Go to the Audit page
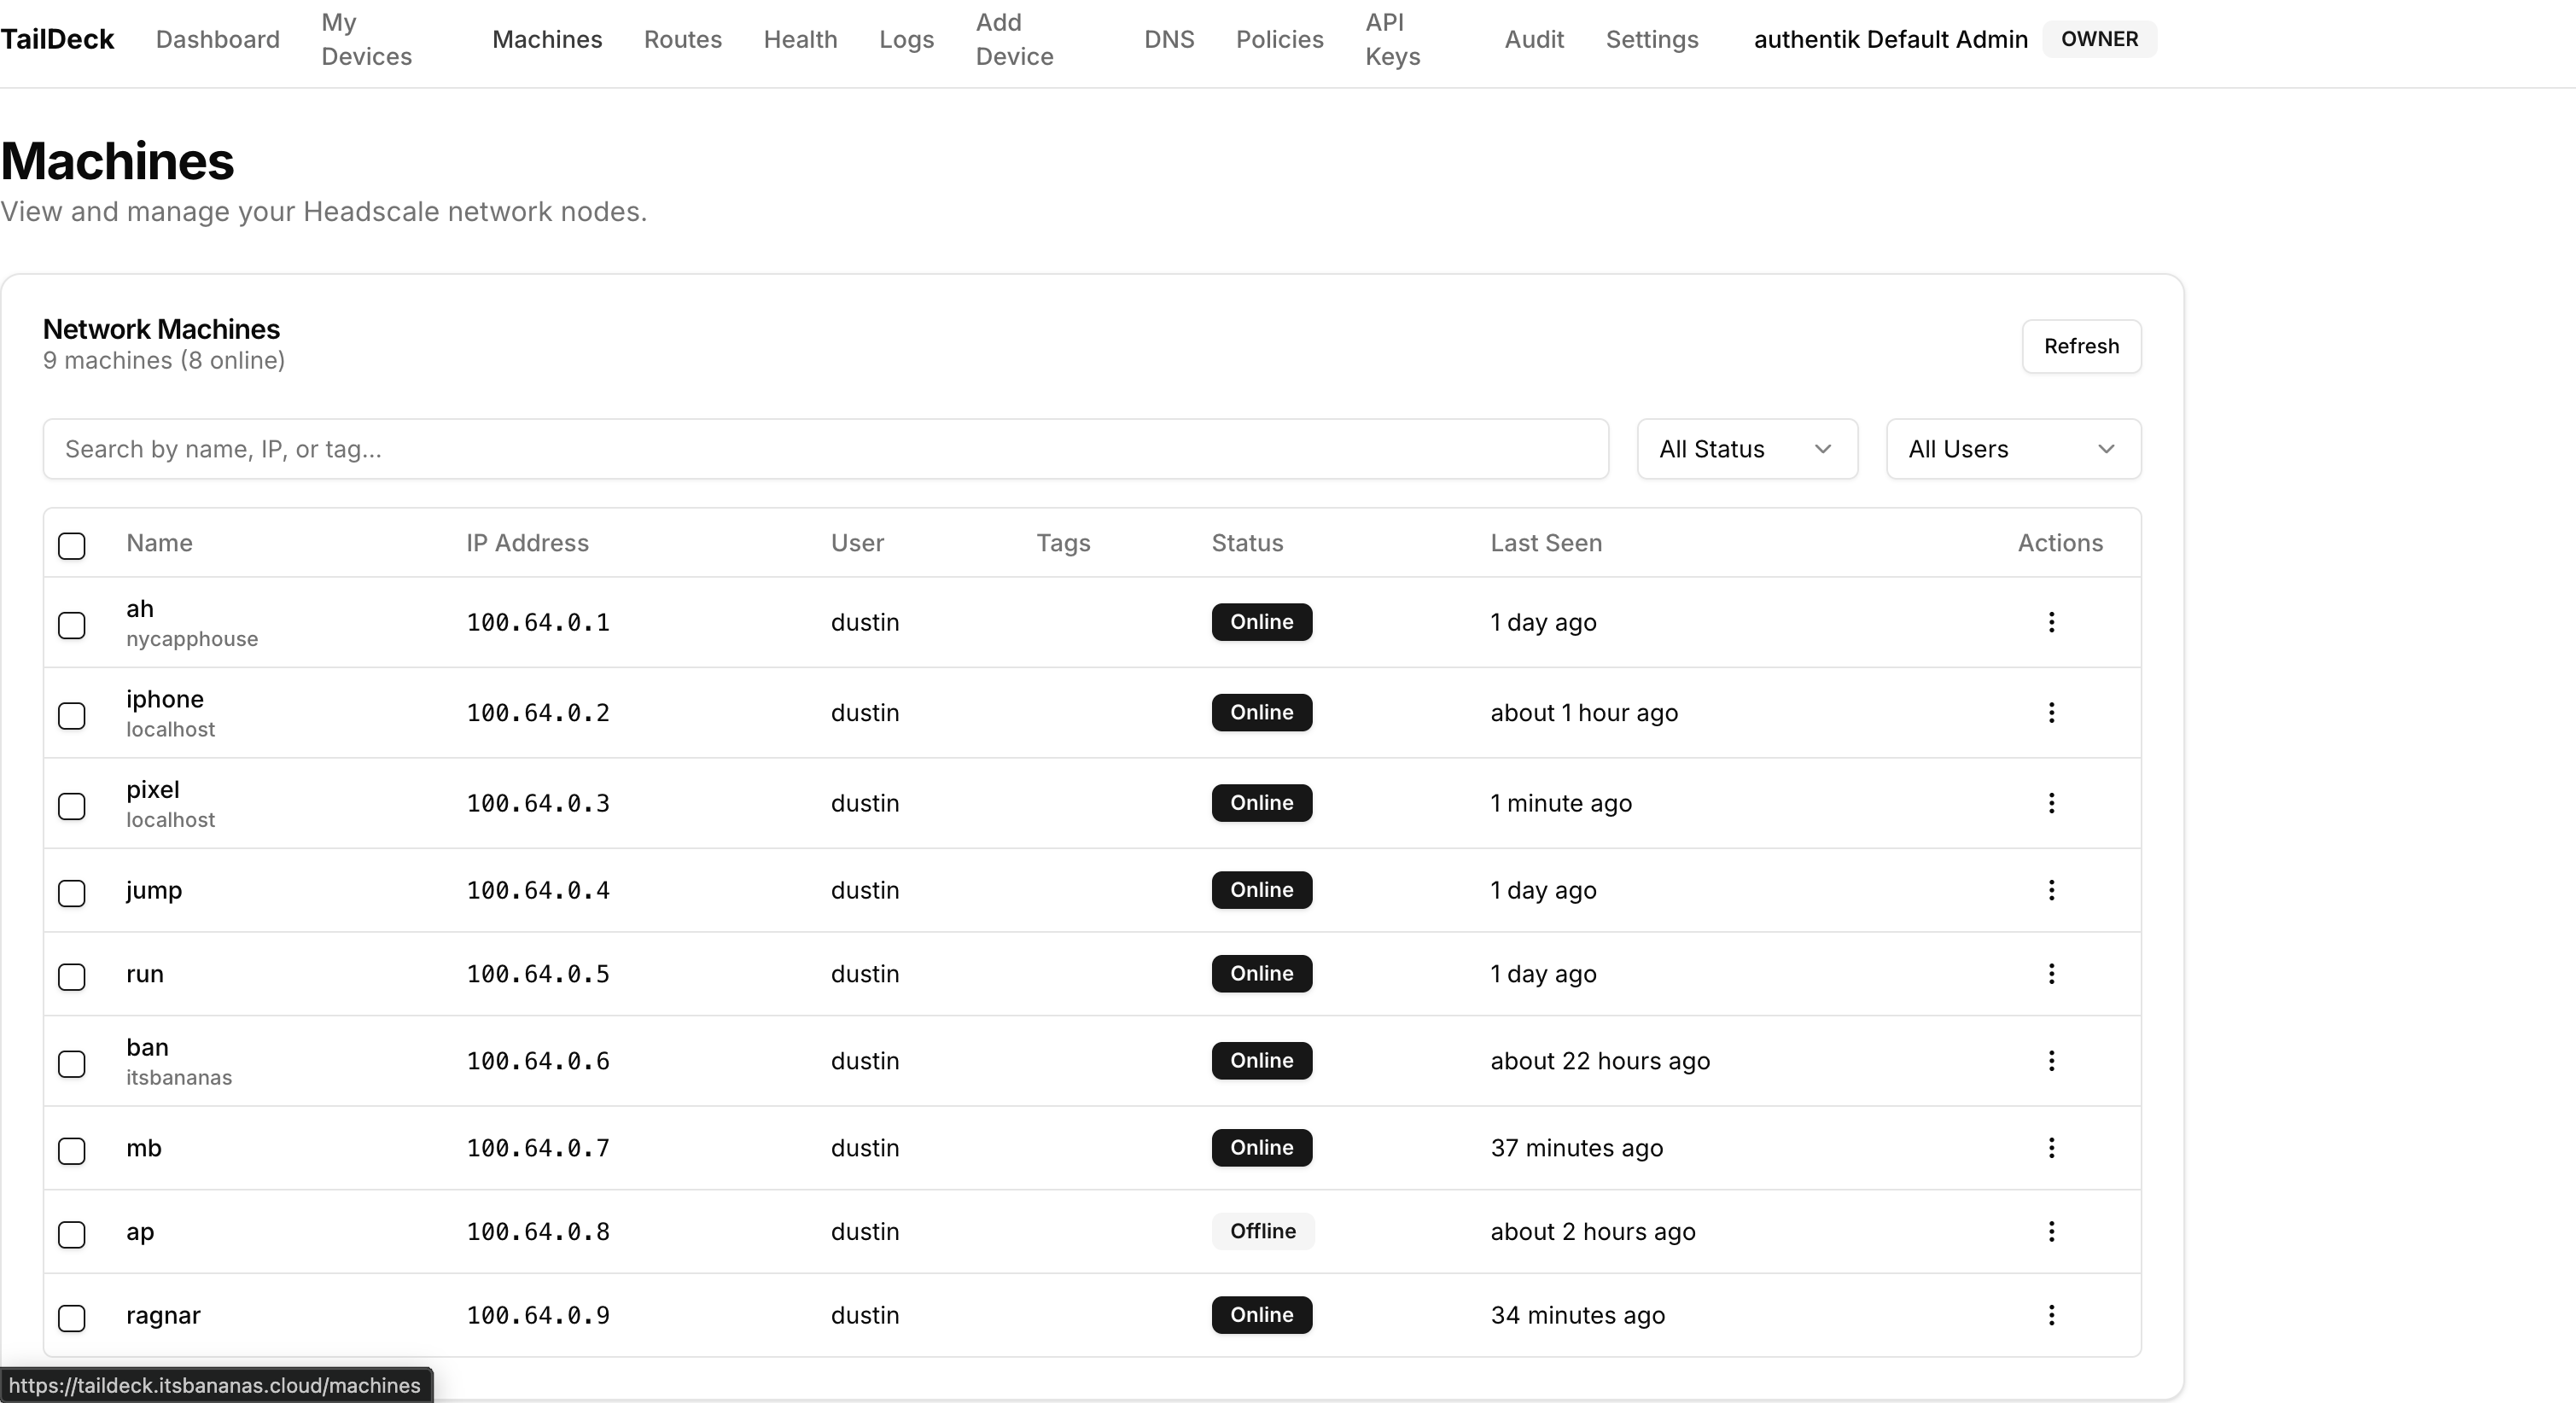Image resolution: width=2576 pixels, height=1403 pixels. tap(1533, 39)
